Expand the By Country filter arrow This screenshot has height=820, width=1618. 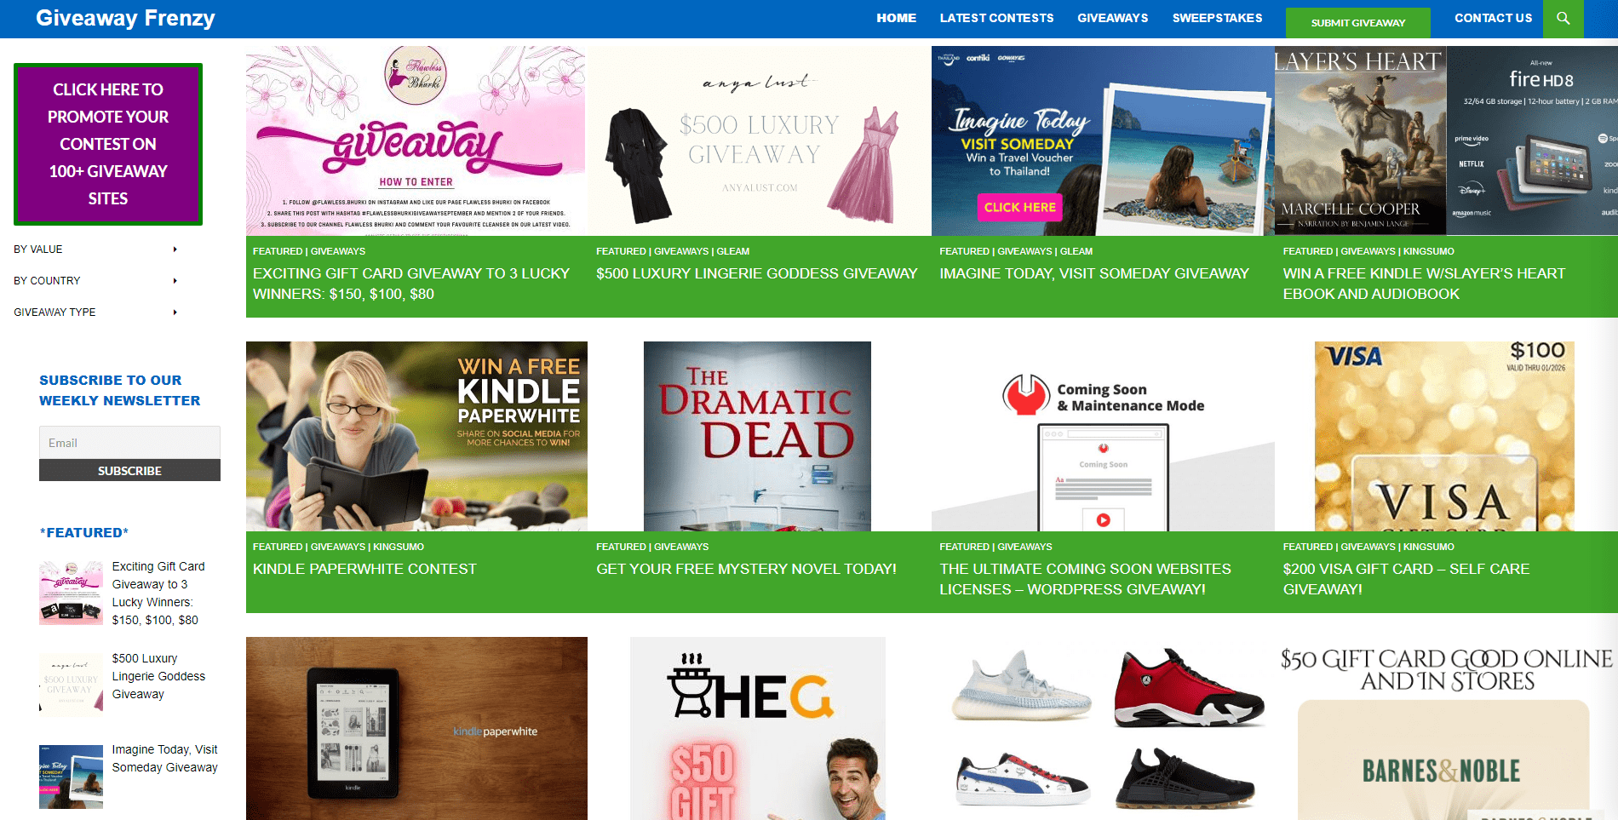[x=175, y=281]
